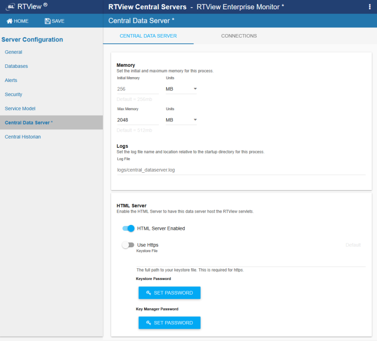Open the Alerts configuration page
This screenshot has height=341, width=377.
(x=11, y=80)
